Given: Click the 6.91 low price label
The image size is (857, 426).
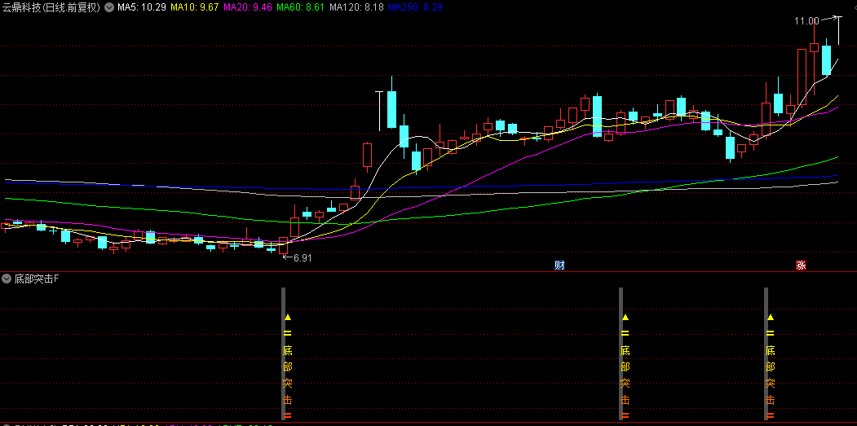Looking at the screenshot, I should click(303, 258).
